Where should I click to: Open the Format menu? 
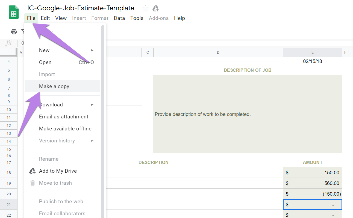100,18
